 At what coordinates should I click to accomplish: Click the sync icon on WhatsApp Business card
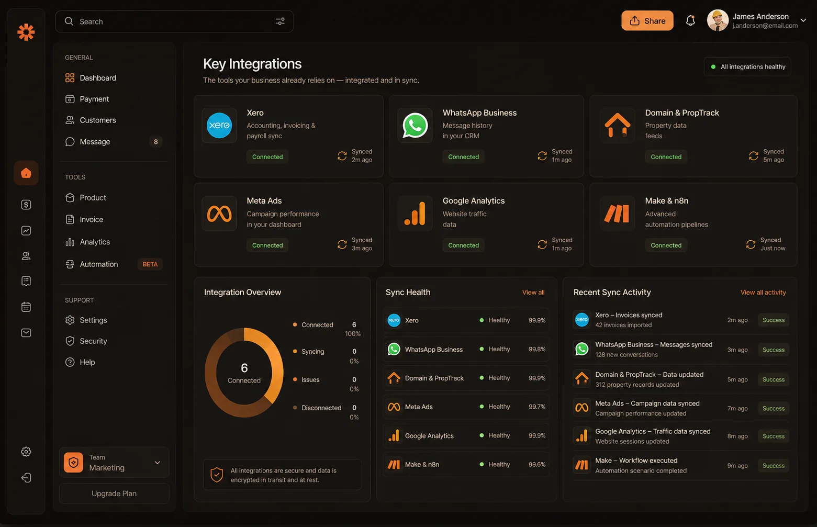tap(542, 156)
